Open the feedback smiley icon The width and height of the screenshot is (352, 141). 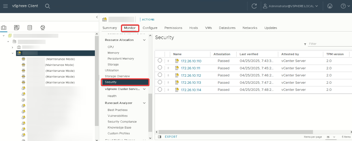click(x=330, y=6)
